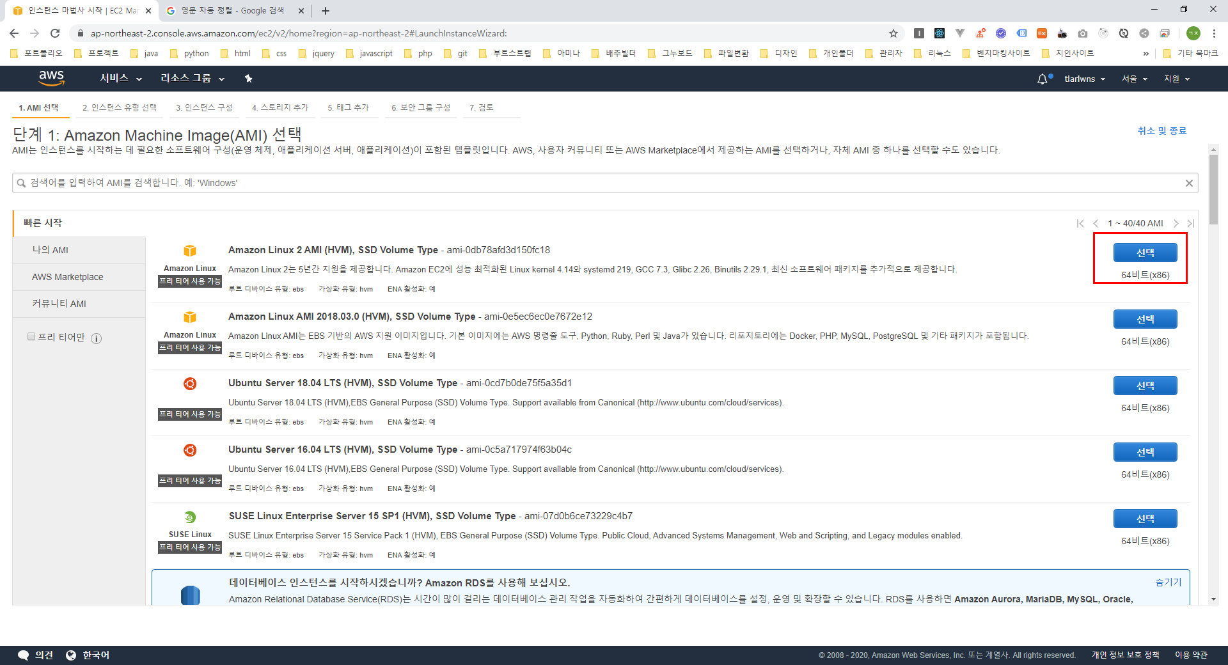The width and height of the screenshot is (1228, 665).
Task: Open the tlarlwns account dropdown
Action: click(x=1085, y=79)
